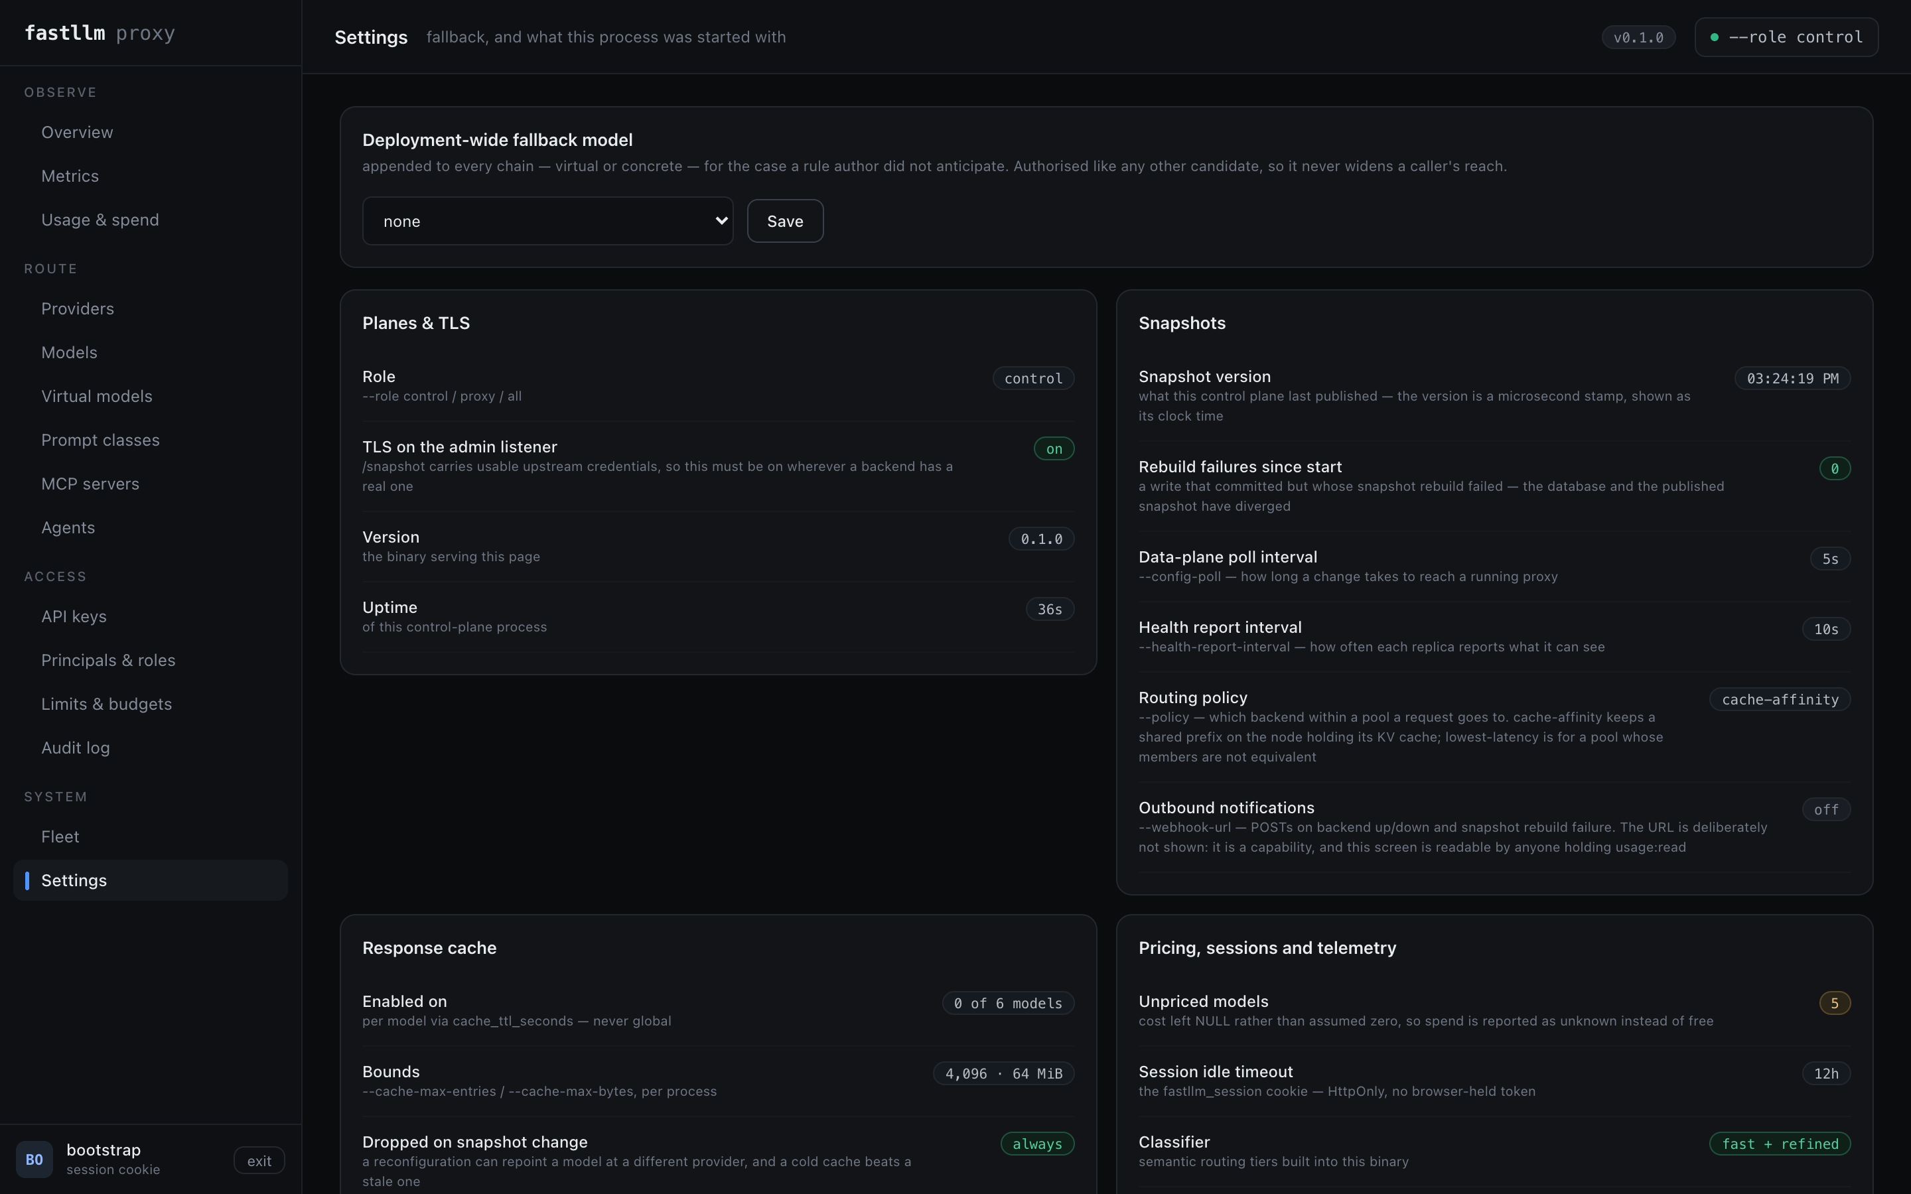The width and height of the screenshot is (1911, 1194).
Task: Click the Role value 'control' badge
Action: click(x=1033, y=378)
